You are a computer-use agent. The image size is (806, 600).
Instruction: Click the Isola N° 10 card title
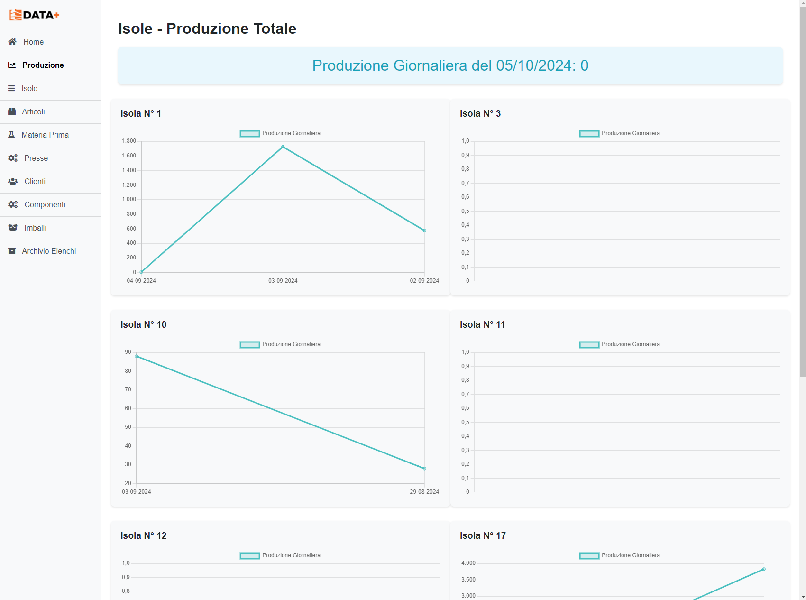[x=144, y=324]
